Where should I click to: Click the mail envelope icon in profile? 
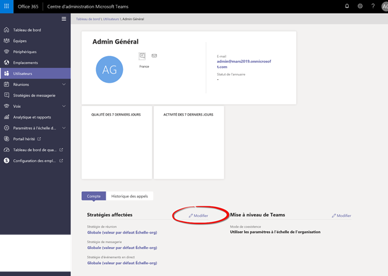click(x=154, y=55)
